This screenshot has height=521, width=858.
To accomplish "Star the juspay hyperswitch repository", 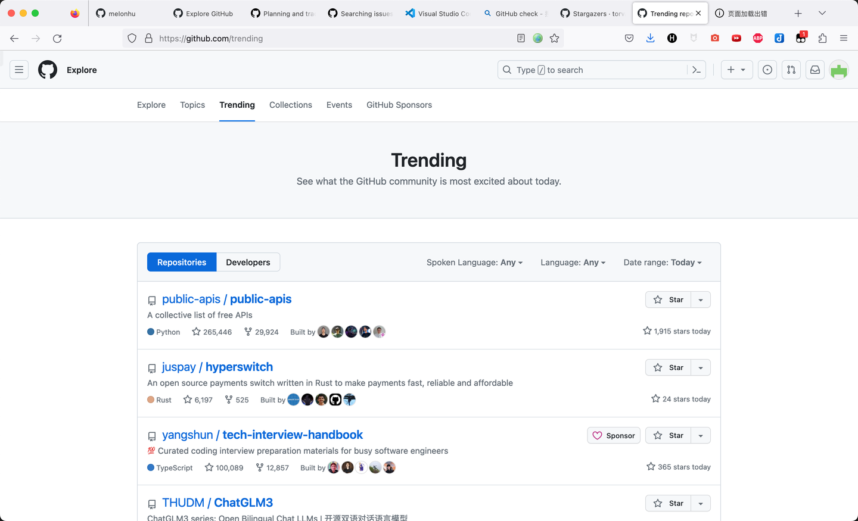I will click(x=668, y=367).
